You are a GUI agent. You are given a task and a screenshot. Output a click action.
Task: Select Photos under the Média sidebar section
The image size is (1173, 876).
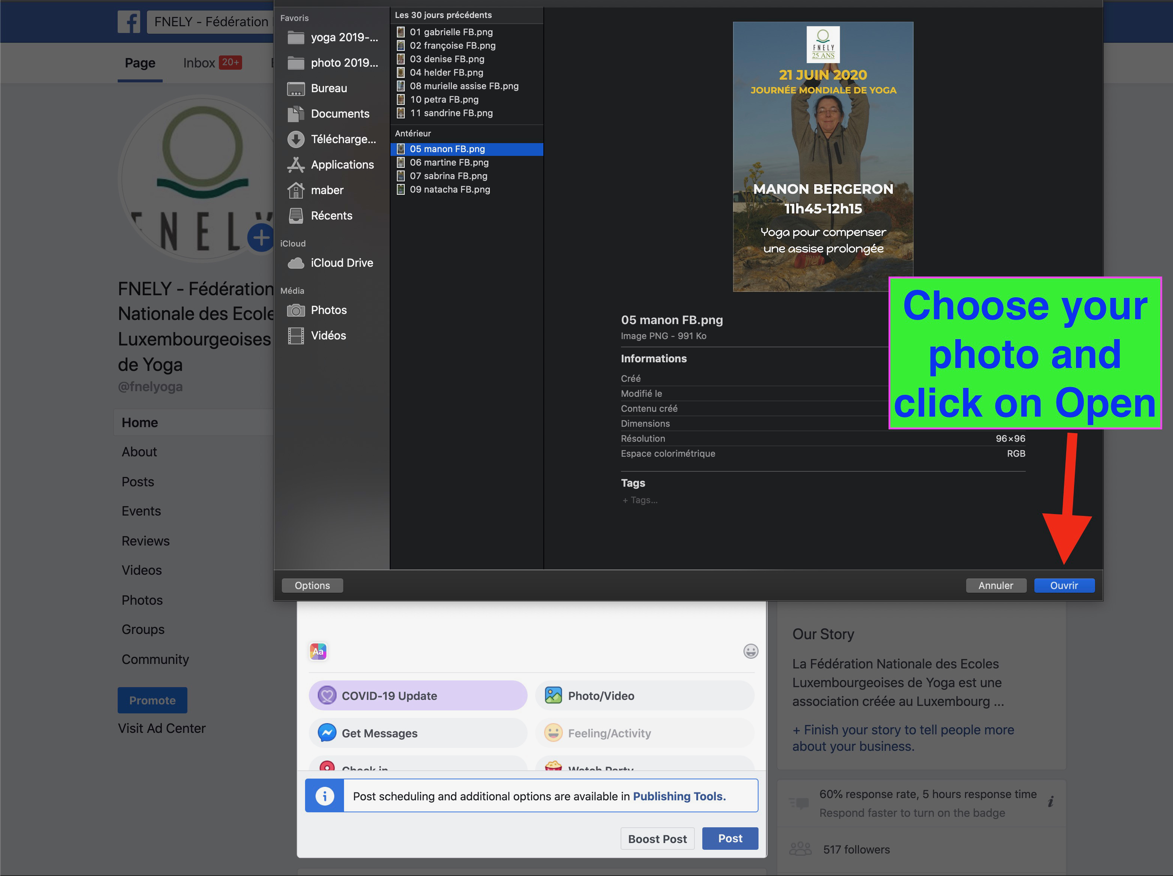pos(328,310)
